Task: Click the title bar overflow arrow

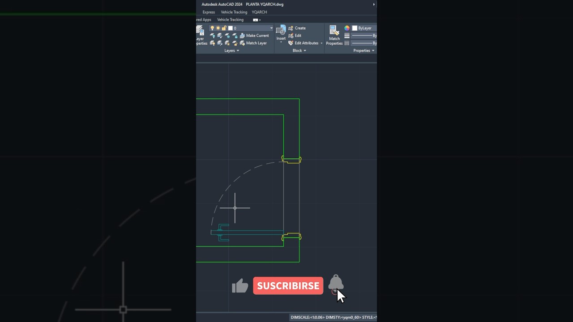Action: tap(374, 4)
